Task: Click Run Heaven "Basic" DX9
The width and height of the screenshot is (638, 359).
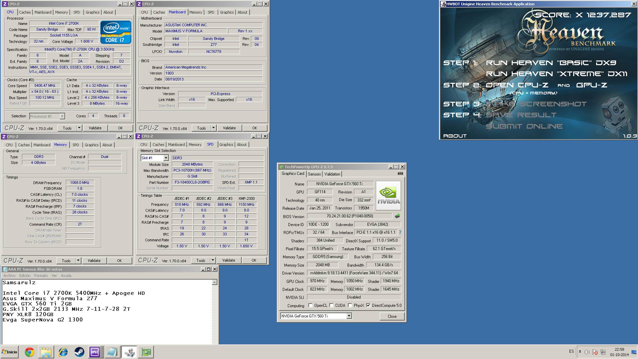Action: [x=551, y=63]
